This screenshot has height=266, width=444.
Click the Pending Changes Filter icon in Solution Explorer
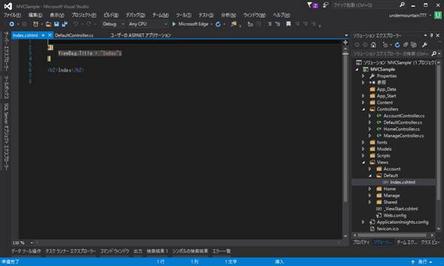point(385,44)
